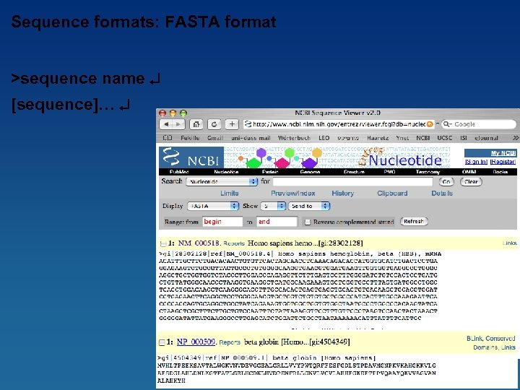520x390 pixels.
Task: Open the Register link
Action: coord(503,162)
